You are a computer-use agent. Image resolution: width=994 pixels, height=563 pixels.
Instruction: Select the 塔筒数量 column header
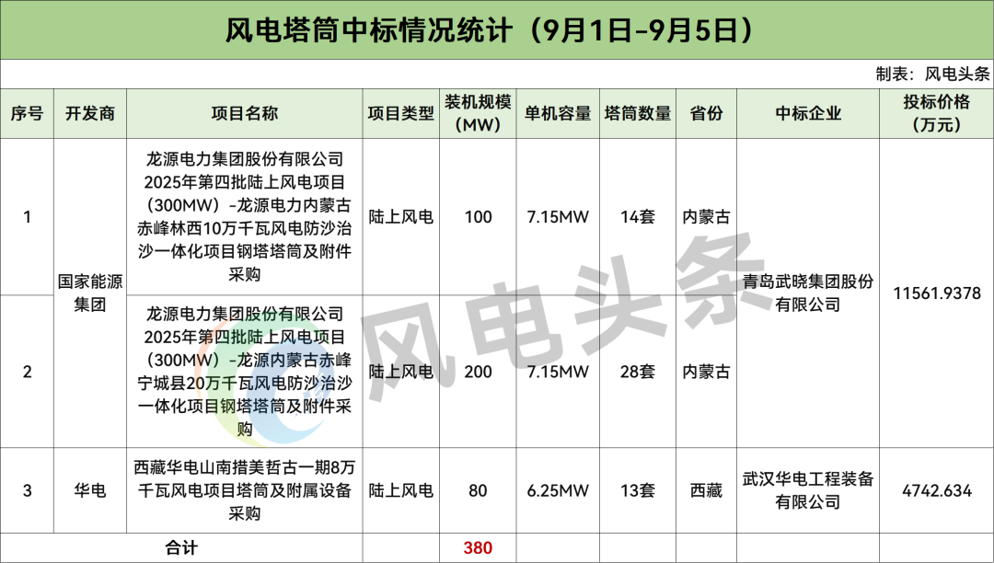638,113
